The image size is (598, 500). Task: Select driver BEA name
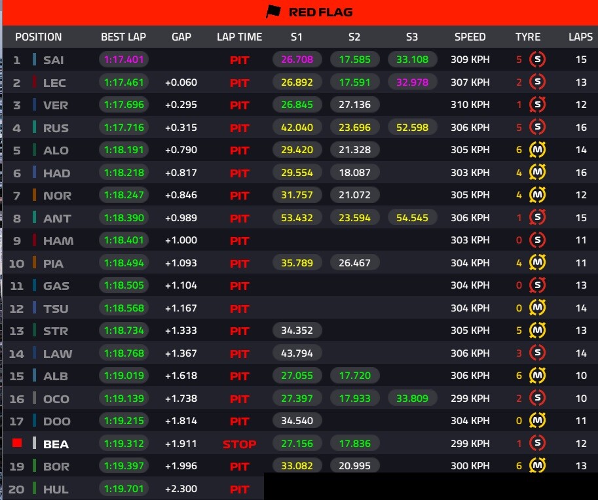pyautogui.click(x=56, y=444)
